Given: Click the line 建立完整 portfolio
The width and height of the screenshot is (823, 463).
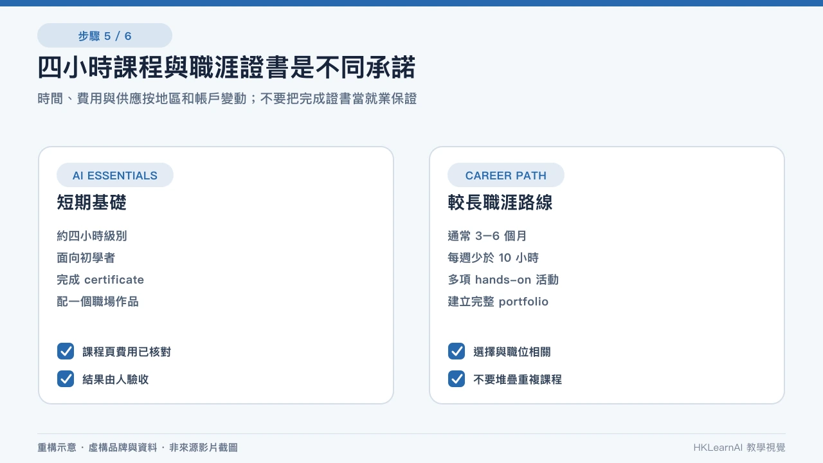Looking at the screenshot, I should (498, 302).
